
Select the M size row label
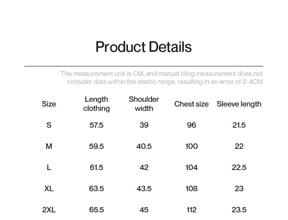coord(49,146)
